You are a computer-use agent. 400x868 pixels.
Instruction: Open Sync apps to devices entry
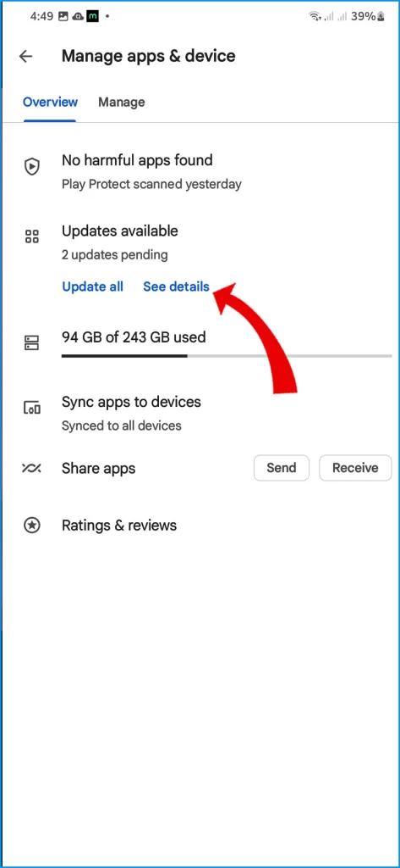(x=200, y=413)
